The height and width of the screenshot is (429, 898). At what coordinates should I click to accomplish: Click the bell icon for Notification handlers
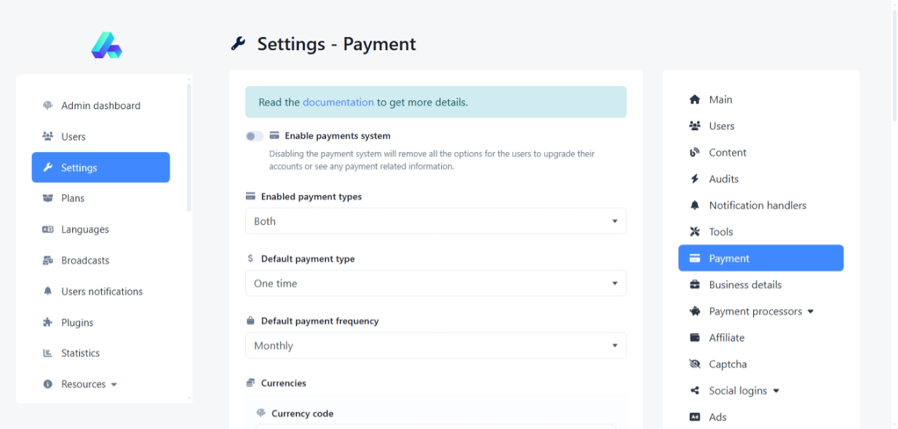click(x=694, y=206)
